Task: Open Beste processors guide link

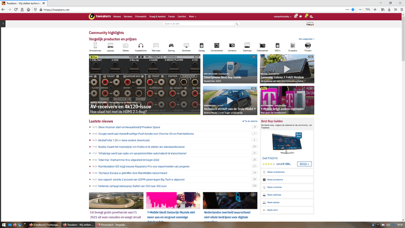Action: [x=275, y=180]
